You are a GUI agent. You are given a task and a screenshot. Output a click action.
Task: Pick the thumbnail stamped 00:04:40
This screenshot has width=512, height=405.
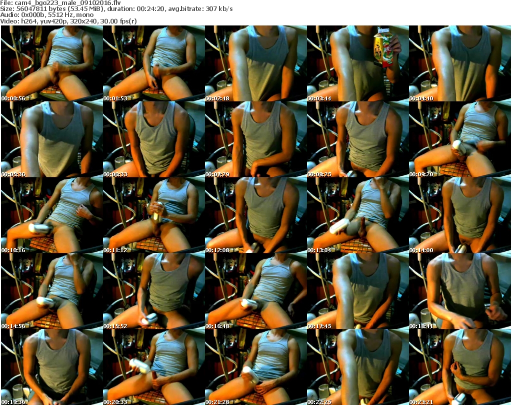click(460, 63)
